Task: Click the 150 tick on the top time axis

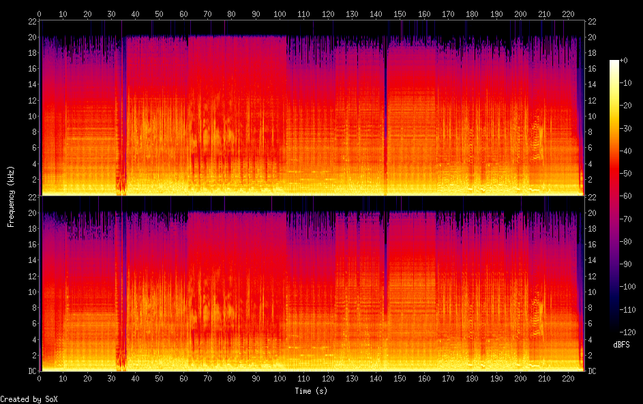Action: pos(400,14)
